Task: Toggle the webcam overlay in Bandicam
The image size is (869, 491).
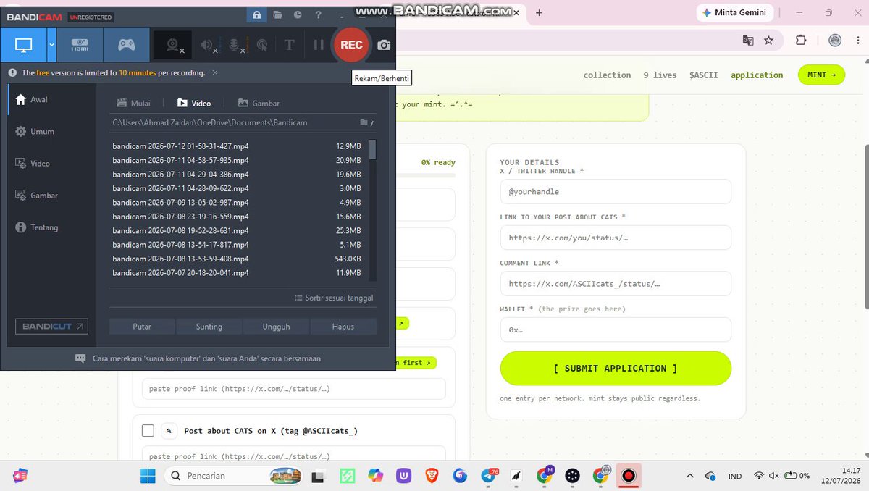Action: 173,45
